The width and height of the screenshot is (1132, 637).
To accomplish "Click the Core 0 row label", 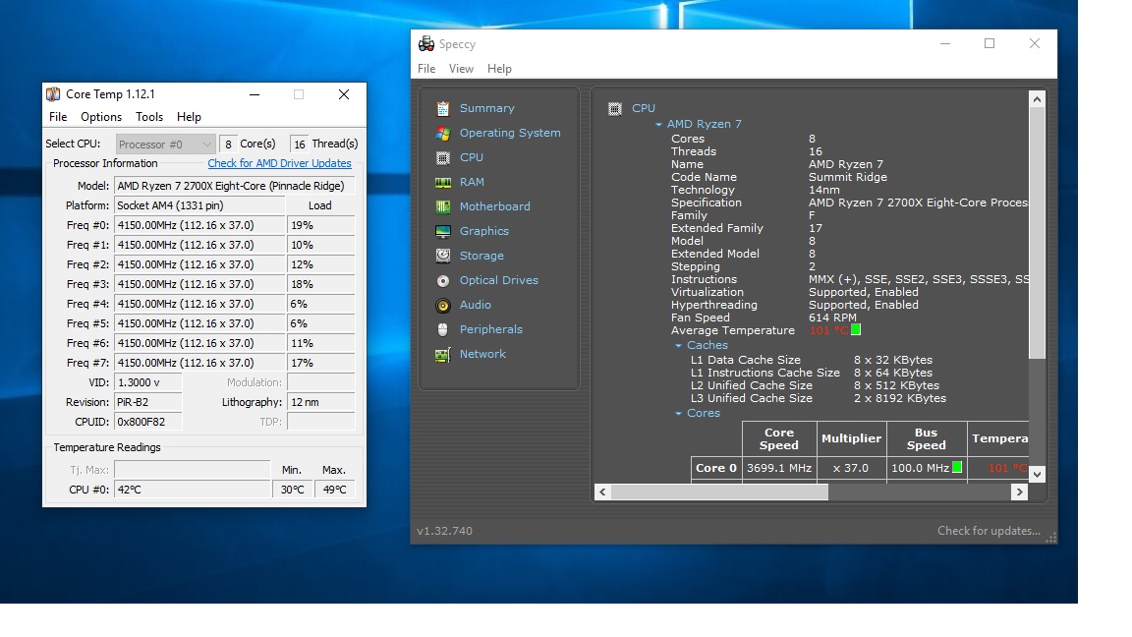I will pyautogui.click(x=716, y=468).
